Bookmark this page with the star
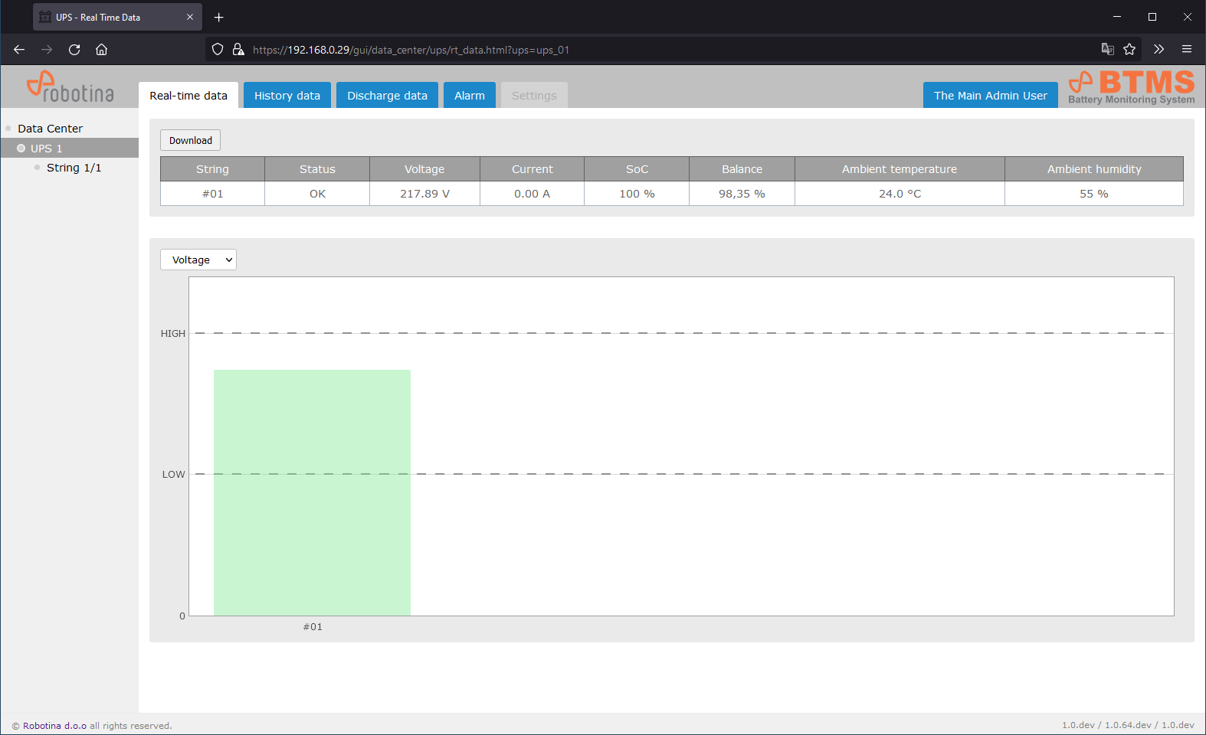The image size is (1206, 735). pyautogui.click(x=1129, y=50)
